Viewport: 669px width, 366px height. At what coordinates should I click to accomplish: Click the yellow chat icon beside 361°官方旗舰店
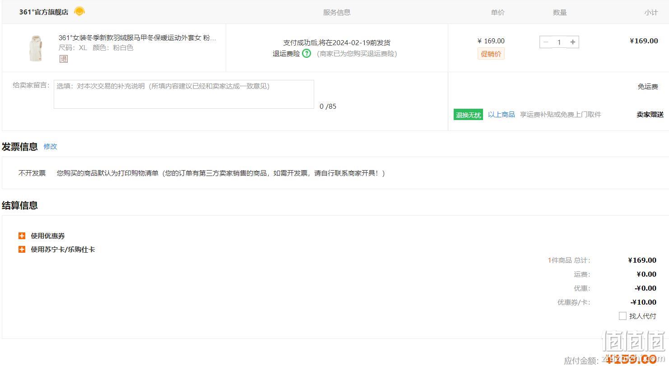[79, 11]
